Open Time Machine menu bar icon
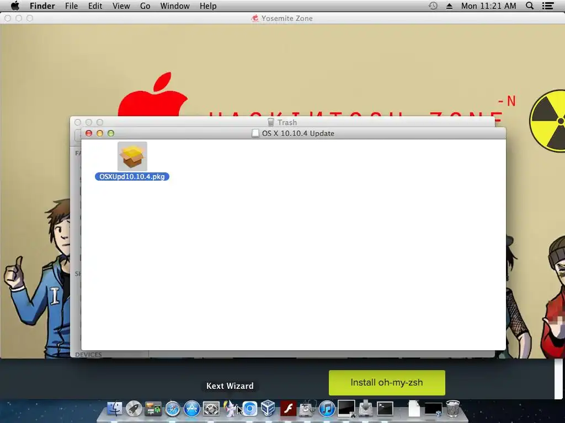 433,6
